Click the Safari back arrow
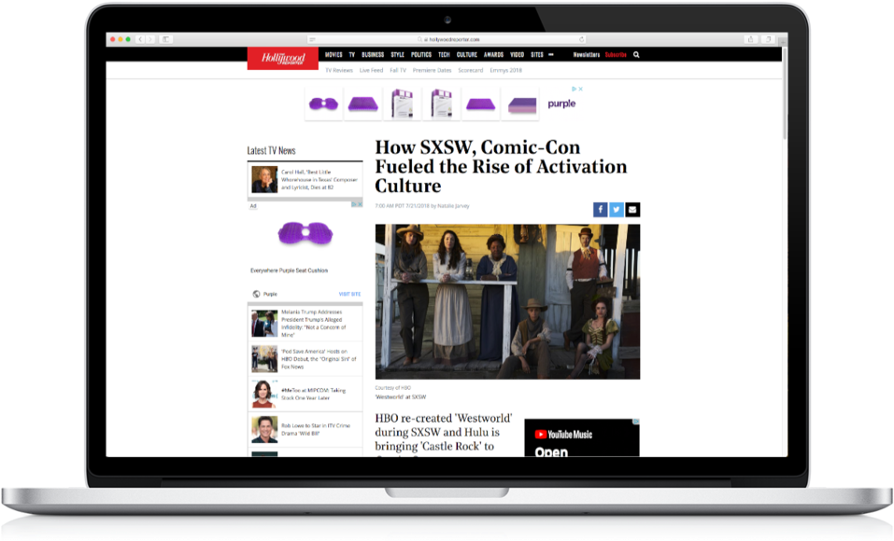 (141, 39)
